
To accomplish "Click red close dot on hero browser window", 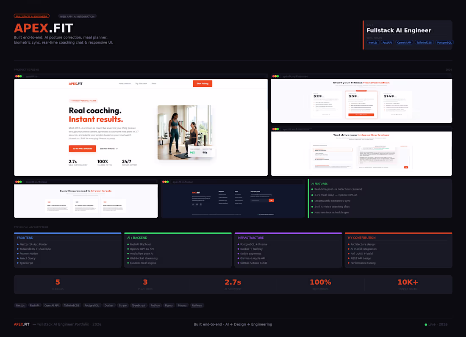I will pos(17,76).
